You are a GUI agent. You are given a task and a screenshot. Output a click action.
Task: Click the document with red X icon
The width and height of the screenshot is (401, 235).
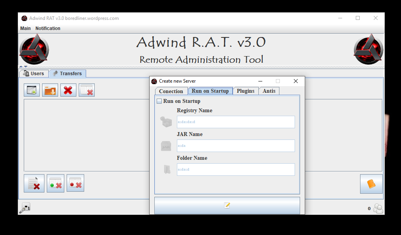click(x=34, y=183)
